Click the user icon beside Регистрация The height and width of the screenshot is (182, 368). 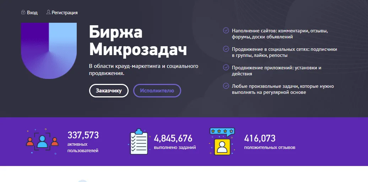48,12
